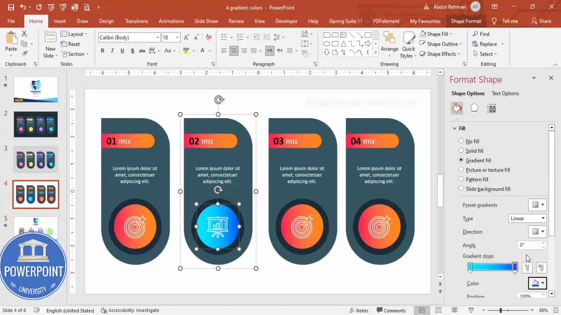Screen dimensions: 561x315
Task: Switch to the Design tab
Action: point(106,21)
